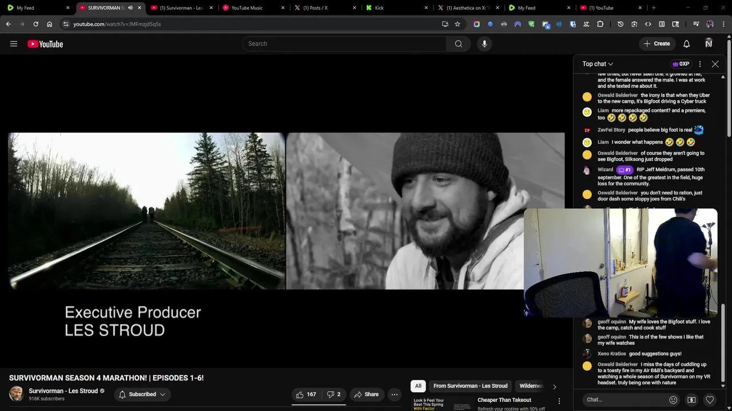
Task: Open more actions under the video
Action: tap(394, 394)
